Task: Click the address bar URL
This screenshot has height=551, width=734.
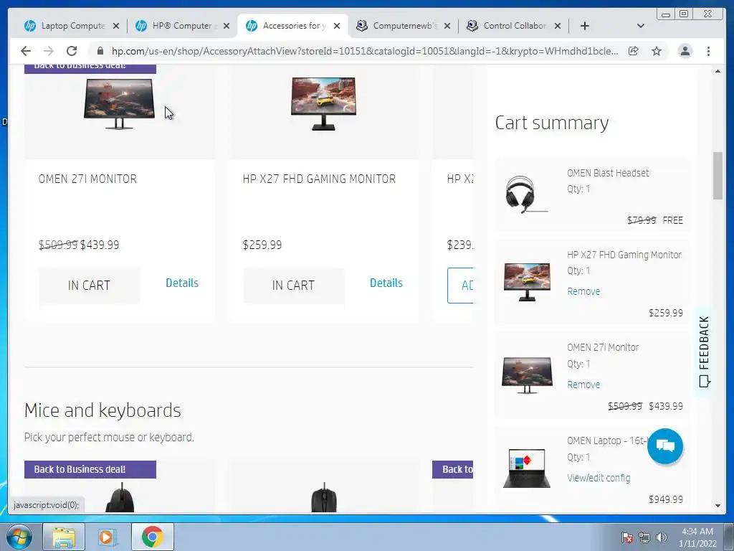Action: (x=365, y=51)
